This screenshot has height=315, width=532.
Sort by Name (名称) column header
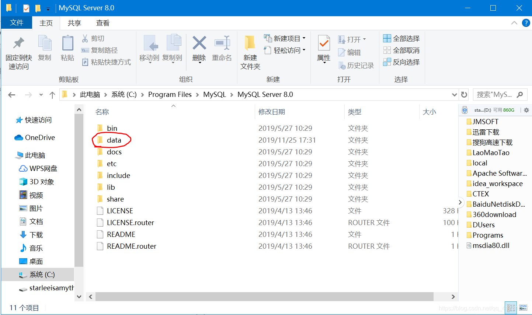pyautogui.click(x=102, y=112)
